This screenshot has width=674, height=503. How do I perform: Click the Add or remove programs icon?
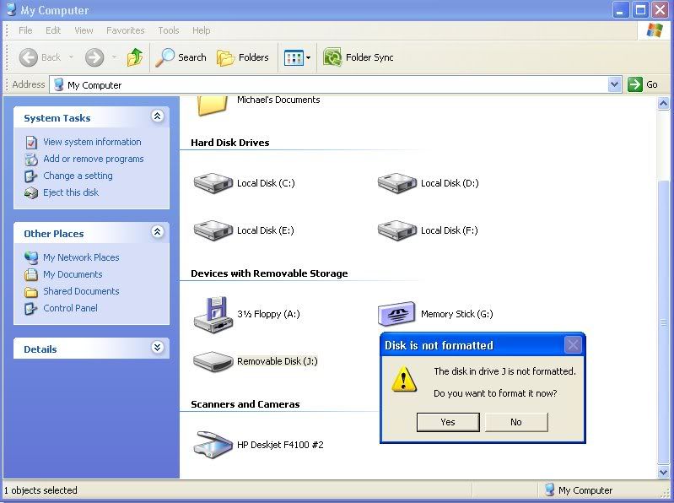(31, 159)
